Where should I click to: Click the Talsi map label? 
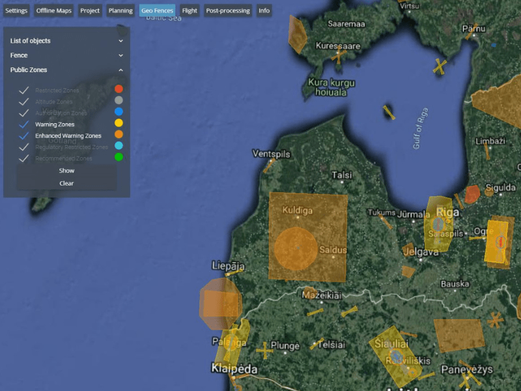341,175
